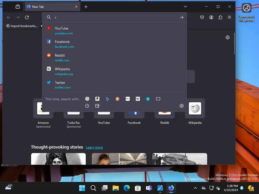Screen dimensions: 259x194
Task: Expand the hidden system tray icons
Action: coord(195,188)
